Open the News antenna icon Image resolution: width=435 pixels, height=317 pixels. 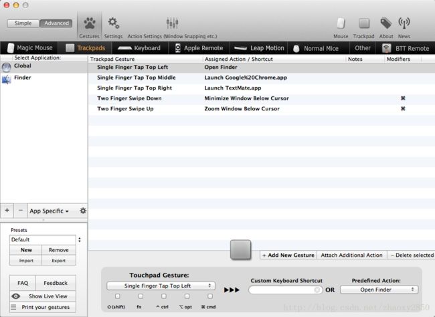[404, 27]
